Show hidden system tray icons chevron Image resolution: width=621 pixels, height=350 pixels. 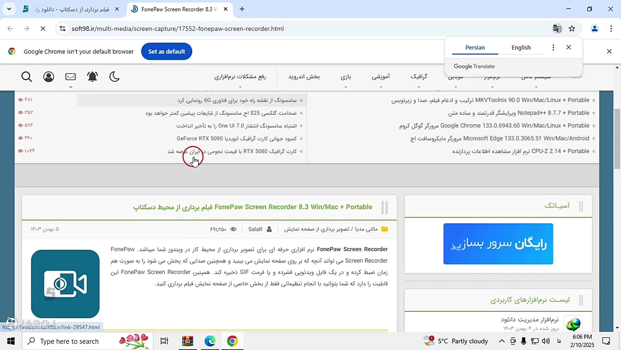pyautogui.click(x=501, y=341)
